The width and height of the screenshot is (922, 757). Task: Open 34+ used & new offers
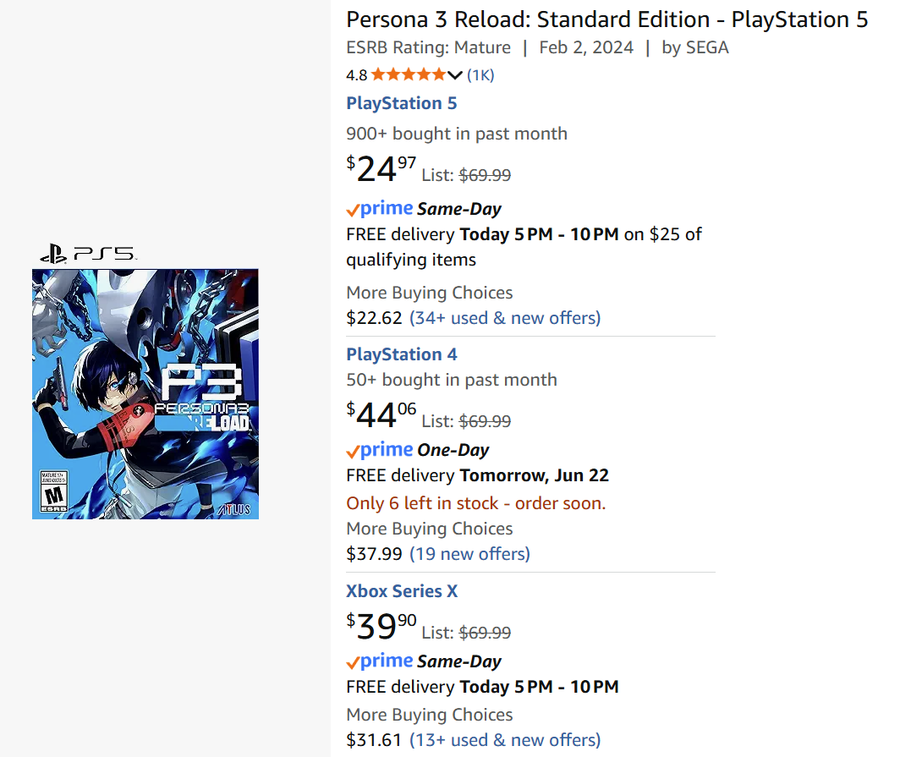click(505, 318)
